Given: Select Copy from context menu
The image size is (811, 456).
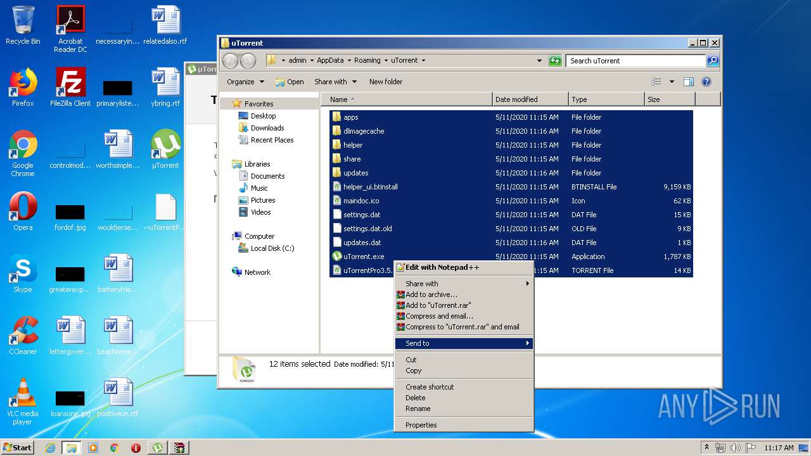Looking at the screenshot, I should 464,370.
